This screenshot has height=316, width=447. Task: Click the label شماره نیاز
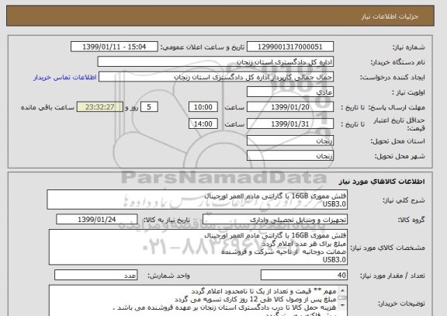(x=409, y=47)
